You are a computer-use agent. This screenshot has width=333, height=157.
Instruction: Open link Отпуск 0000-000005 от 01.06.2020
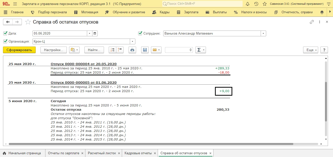(84, 82)
